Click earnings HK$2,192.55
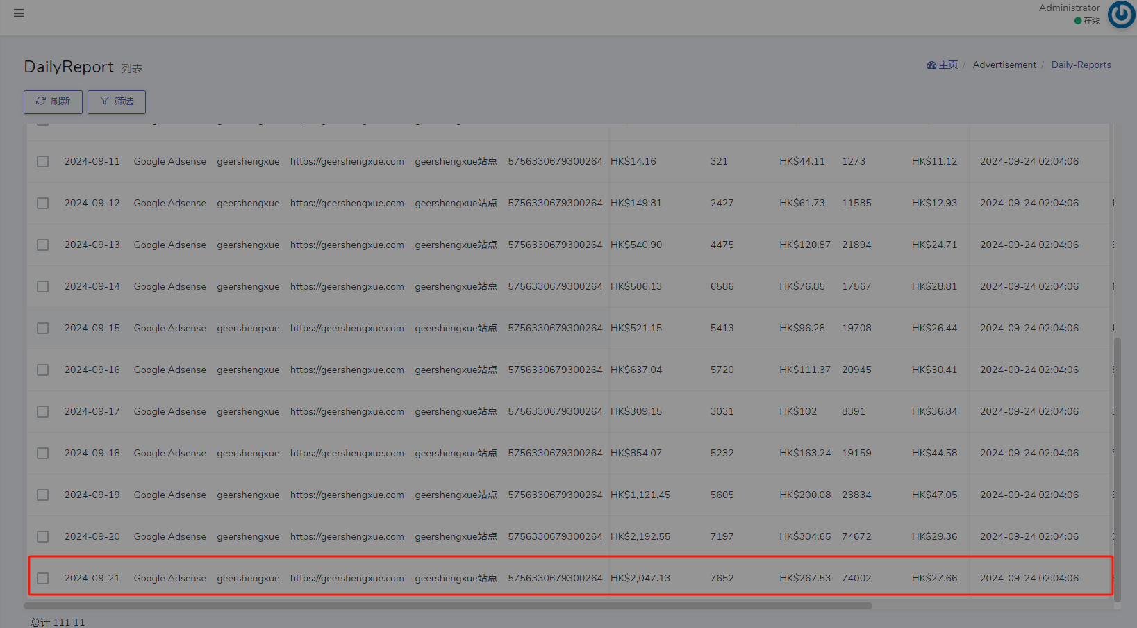This screenshot has height=628, width=1137. coord(640,536)
